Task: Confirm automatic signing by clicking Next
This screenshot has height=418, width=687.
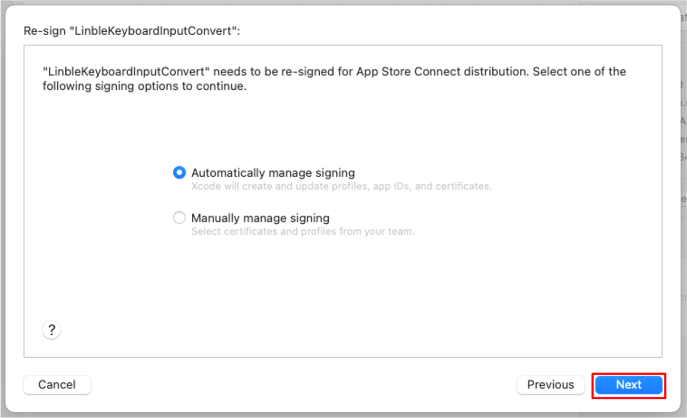Action: (628, 385)
